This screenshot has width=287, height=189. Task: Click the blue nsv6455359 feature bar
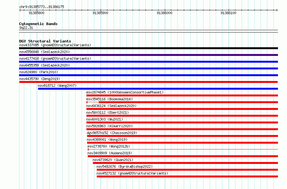coord(148,68)
